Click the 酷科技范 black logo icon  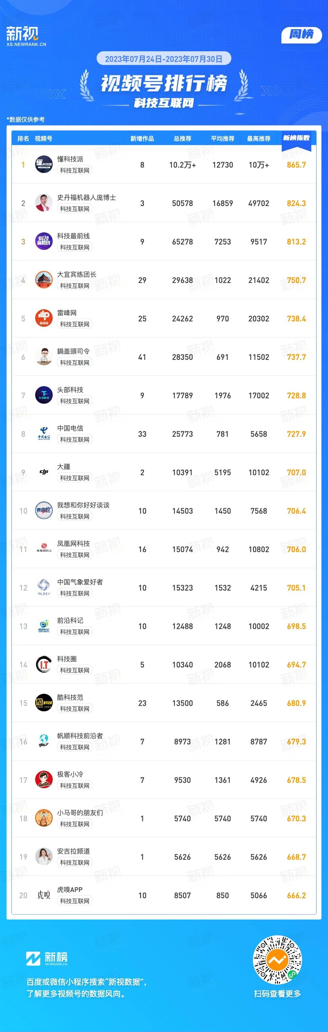44,703
